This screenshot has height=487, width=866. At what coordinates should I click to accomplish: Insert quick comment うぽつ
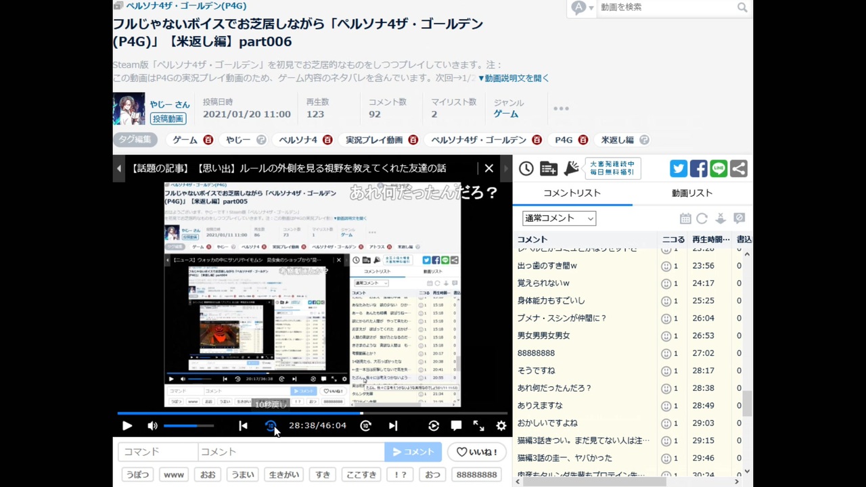coord(137,475)
